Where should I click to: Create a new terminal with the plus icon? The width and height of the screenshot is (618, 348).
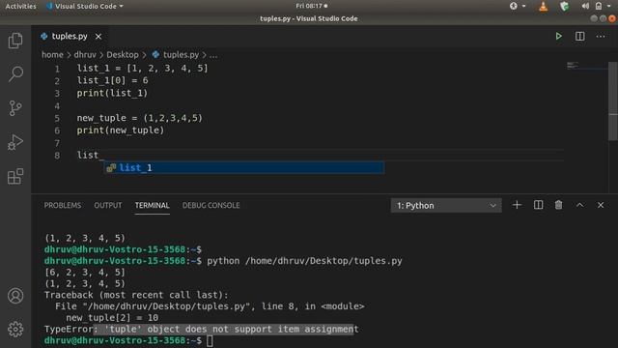(517, 205)
